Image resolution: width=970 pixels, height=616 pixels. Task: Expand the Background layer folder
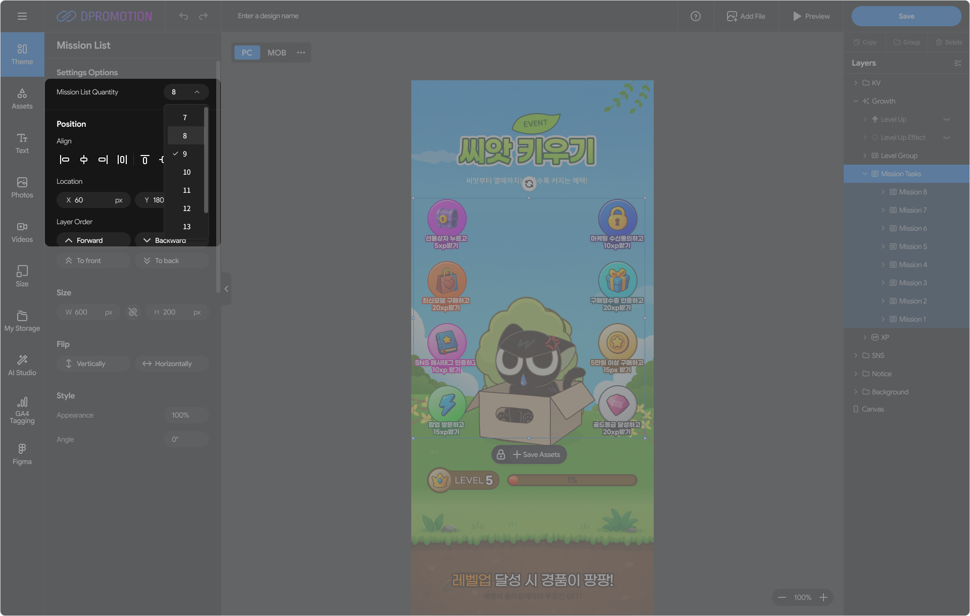[856, 392]
